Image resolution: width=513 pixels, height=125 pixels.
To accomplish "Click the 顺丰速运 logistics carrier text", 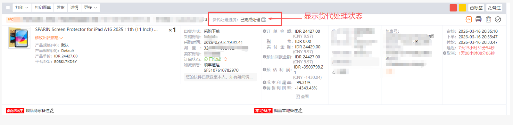I will tap(212, 65).
